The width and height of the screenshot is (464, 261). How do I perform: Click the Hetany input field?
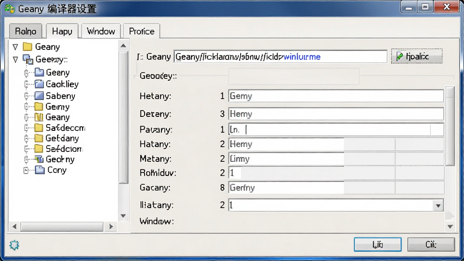pos(336,96)
